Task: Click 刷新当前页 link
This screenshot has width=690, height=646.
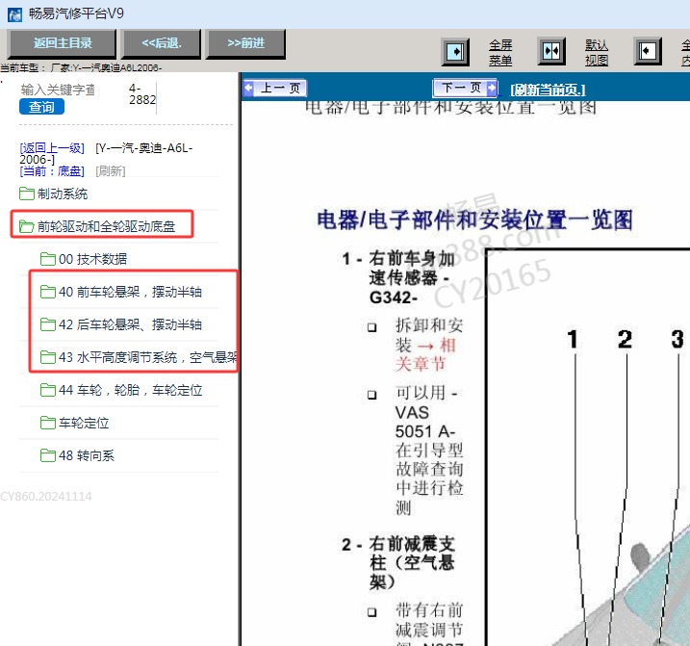Action: (548, 90)
